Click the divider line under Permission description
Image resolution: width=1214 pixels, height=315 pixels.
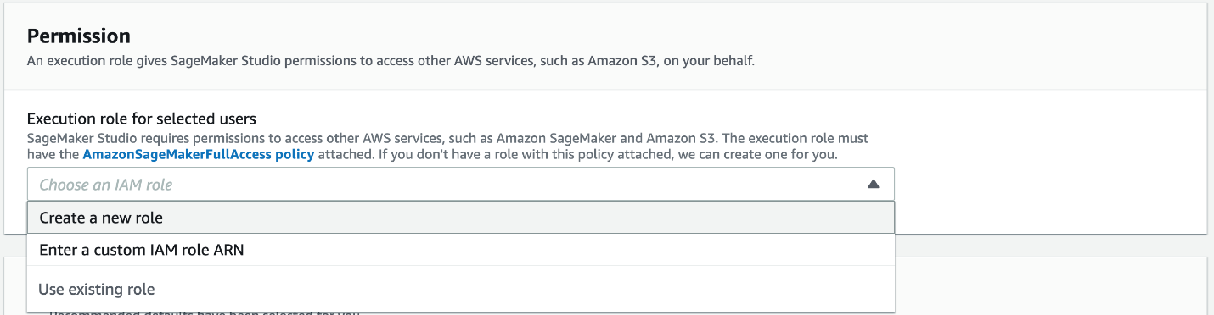(x=605, y=89)
